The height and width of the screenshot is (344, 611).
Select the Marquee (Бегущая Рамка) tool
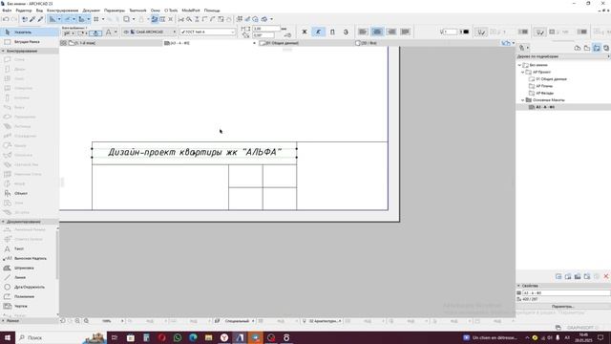pos(30,41)
